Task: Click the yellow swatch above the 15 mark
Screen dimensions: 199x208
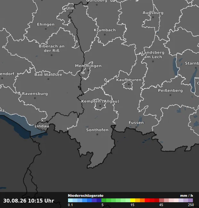Action: tap(133, 200)
